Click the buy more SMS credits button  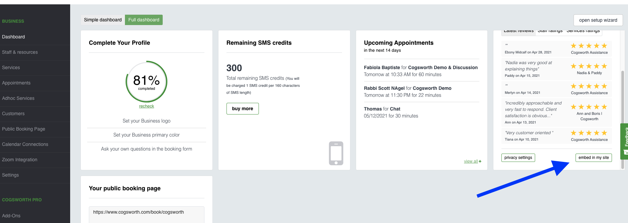tap(243, 108)
